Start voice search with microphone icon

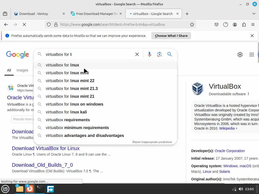(x=149, y=55)
